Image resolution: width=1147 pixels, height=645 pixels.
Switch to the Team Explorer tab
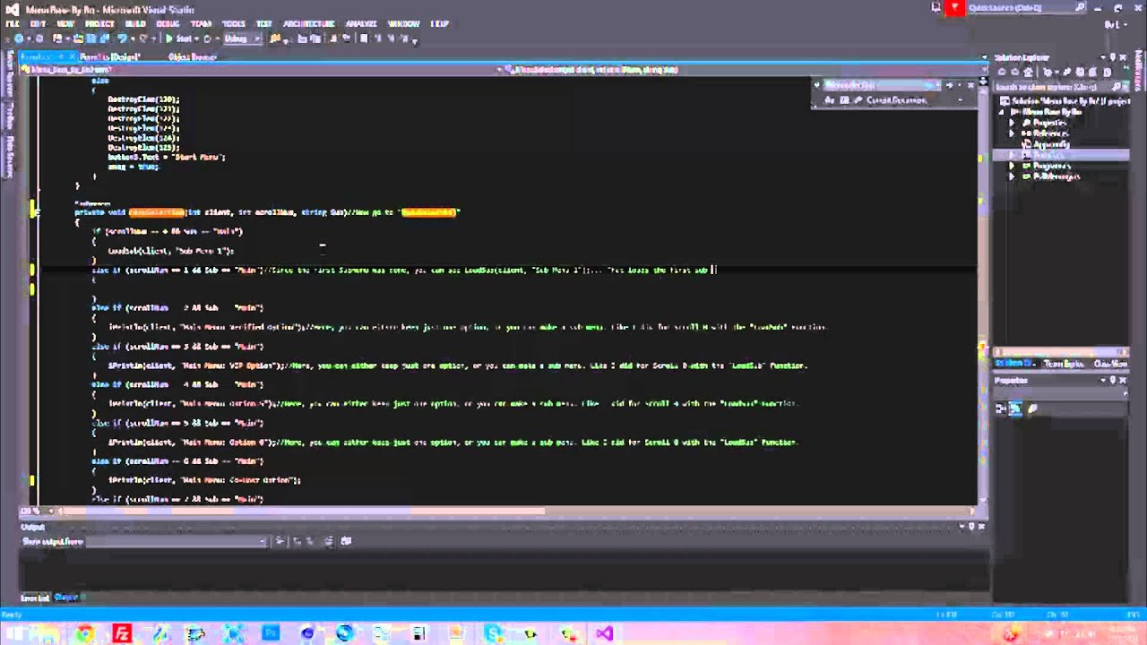click(1064, 364)
